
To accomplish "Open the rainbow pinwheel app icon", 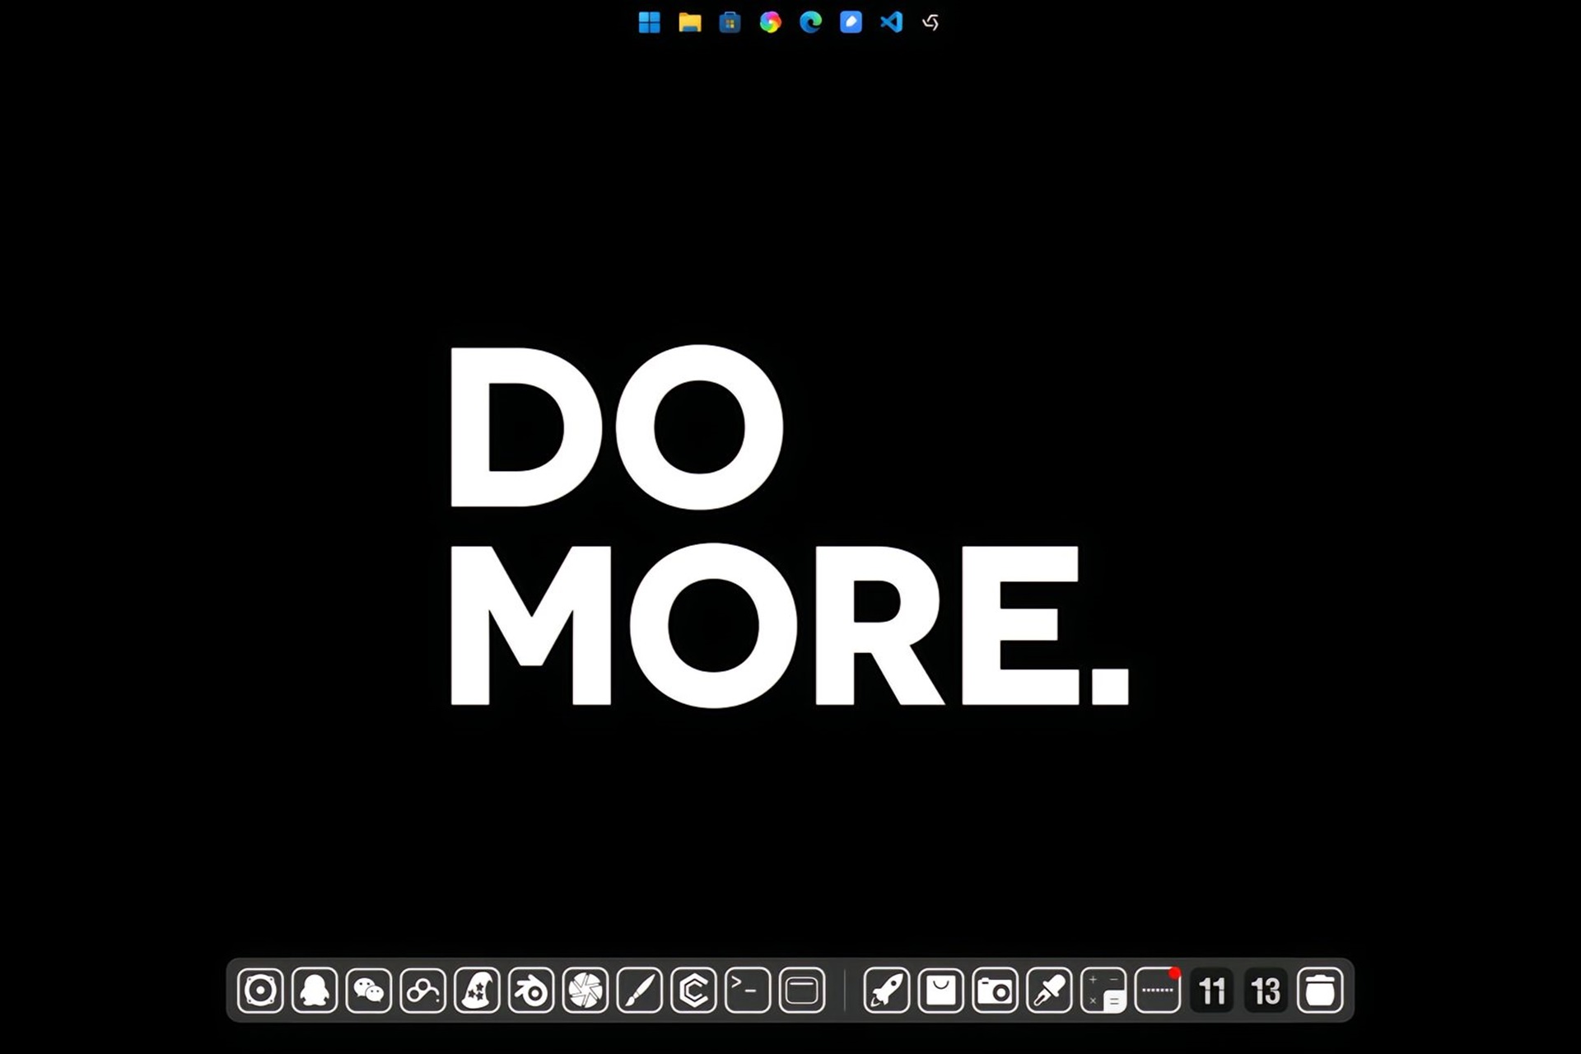I will tap(770, 22).
